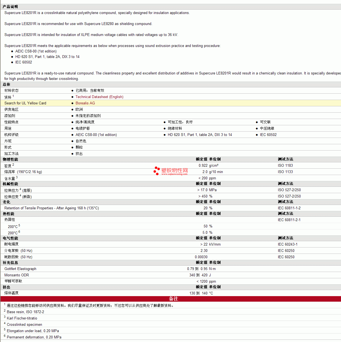Click the 介电常数 (50 Hz) label

pos(18,251)
